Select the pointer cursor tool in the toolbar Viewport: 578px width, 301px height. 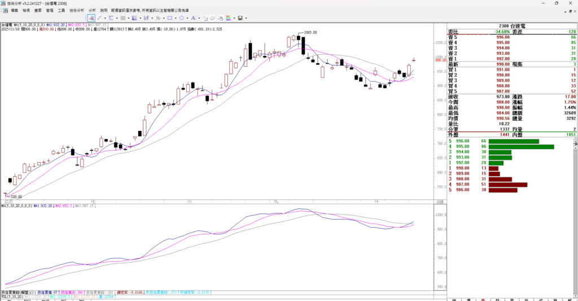(x=91, y=18)
